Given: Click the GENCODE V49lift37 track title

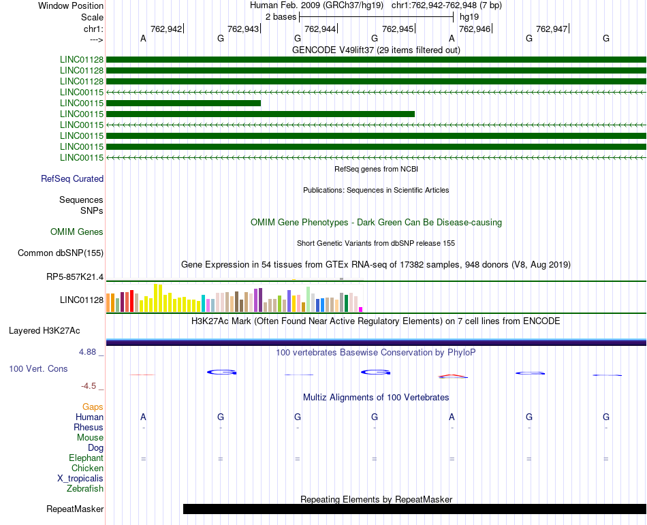Looking at the screenshot, I should [x=376, y=50].
